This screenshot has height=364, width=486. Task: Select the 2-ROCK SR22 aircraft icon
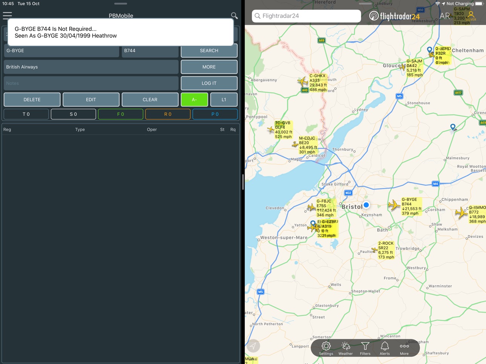pos(374,249)
